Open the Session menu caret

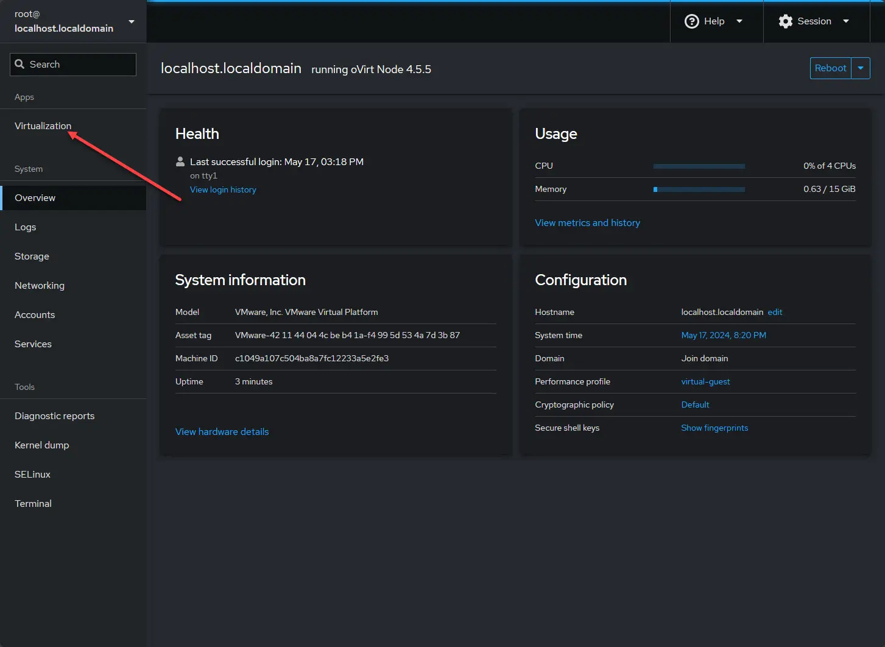[845, 21]
